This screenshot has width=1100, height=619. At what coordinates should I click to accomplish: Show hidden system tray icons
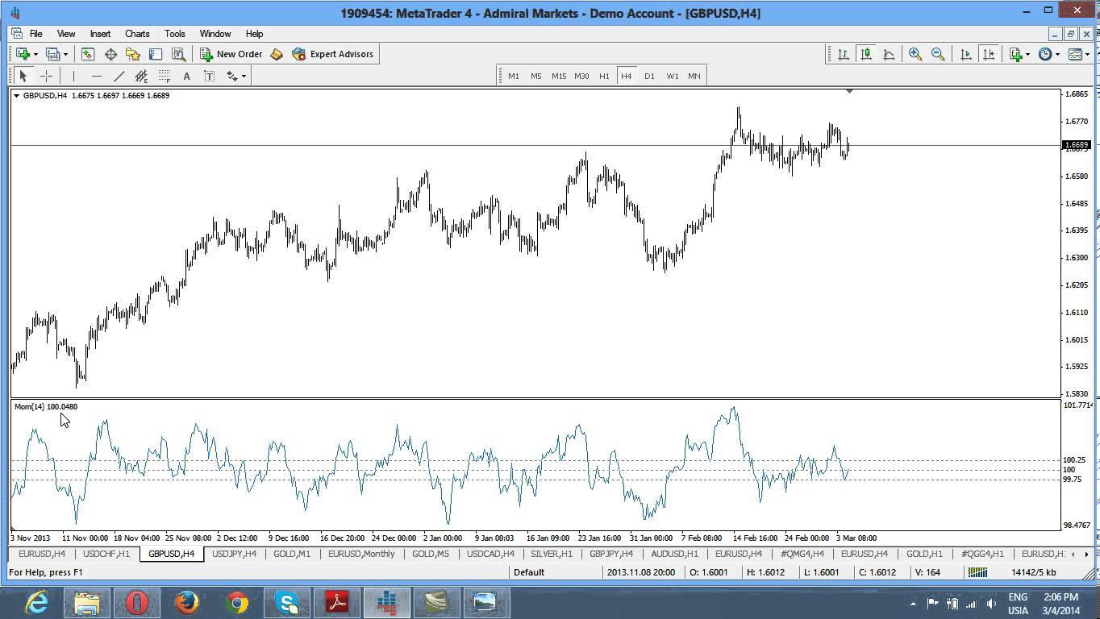(x=913, y=603)
